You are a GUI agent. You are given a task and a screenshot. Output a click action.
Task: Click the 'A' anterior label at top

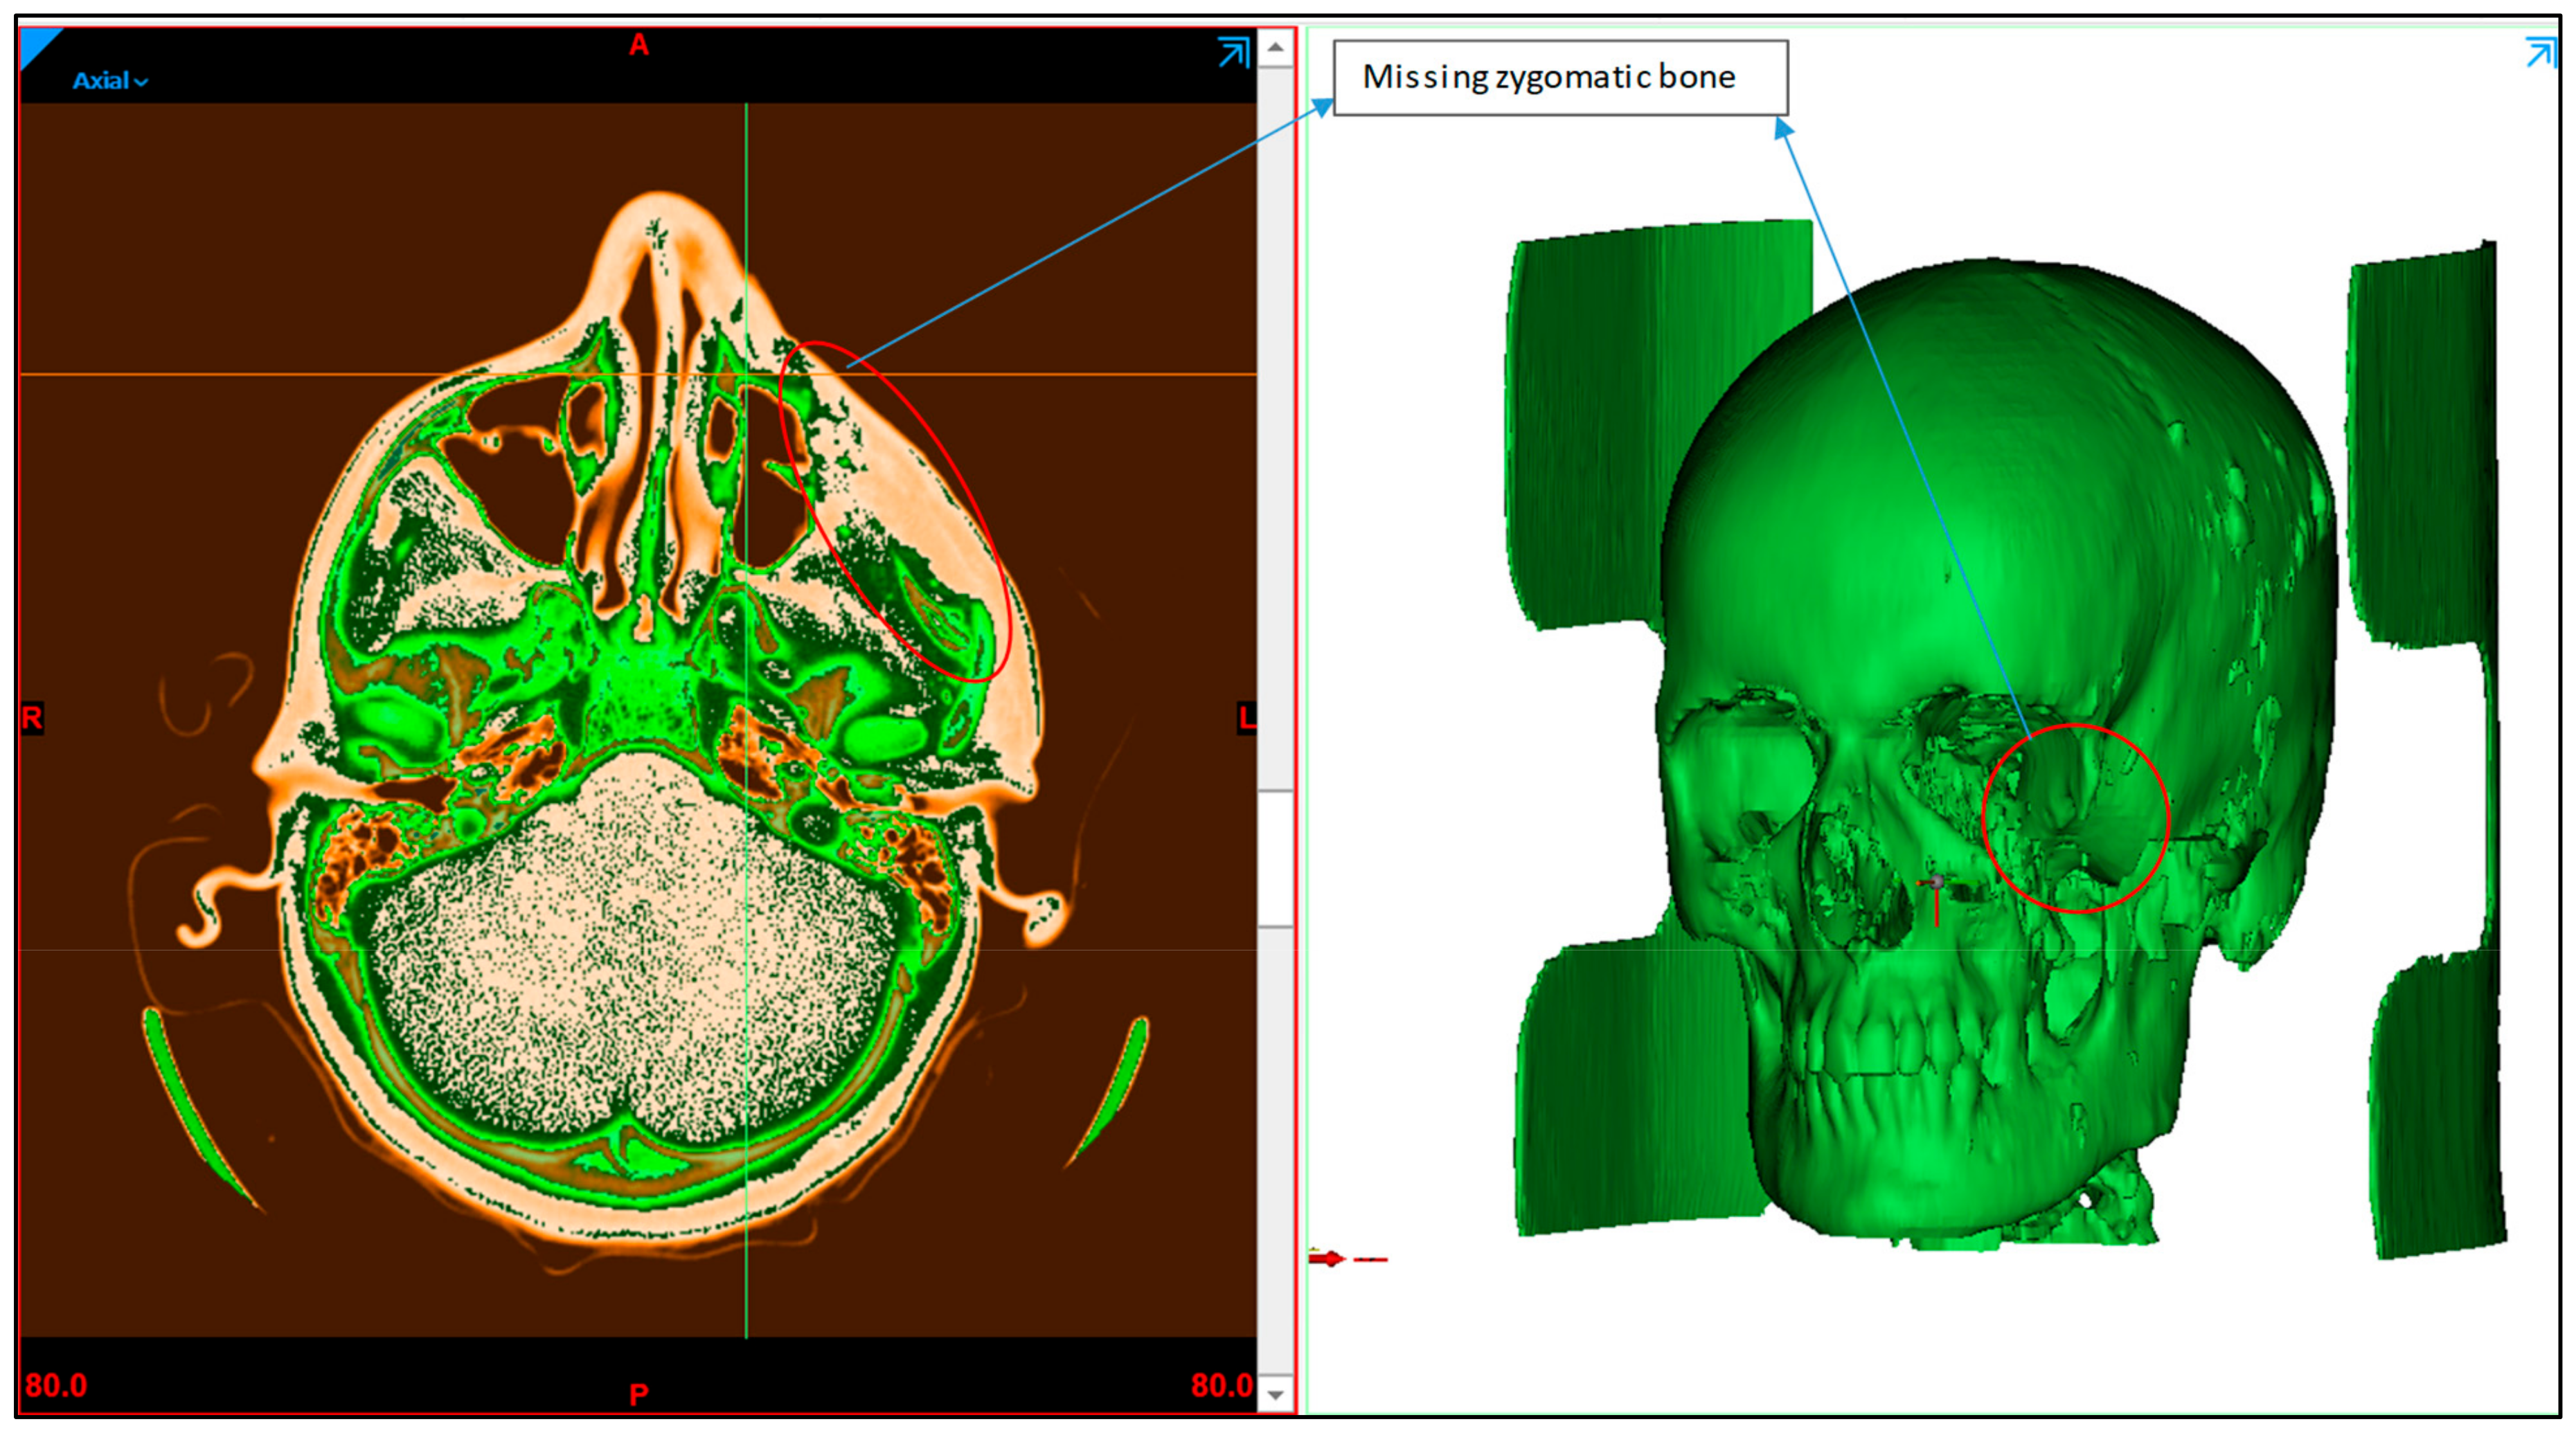tap(639, 45)
